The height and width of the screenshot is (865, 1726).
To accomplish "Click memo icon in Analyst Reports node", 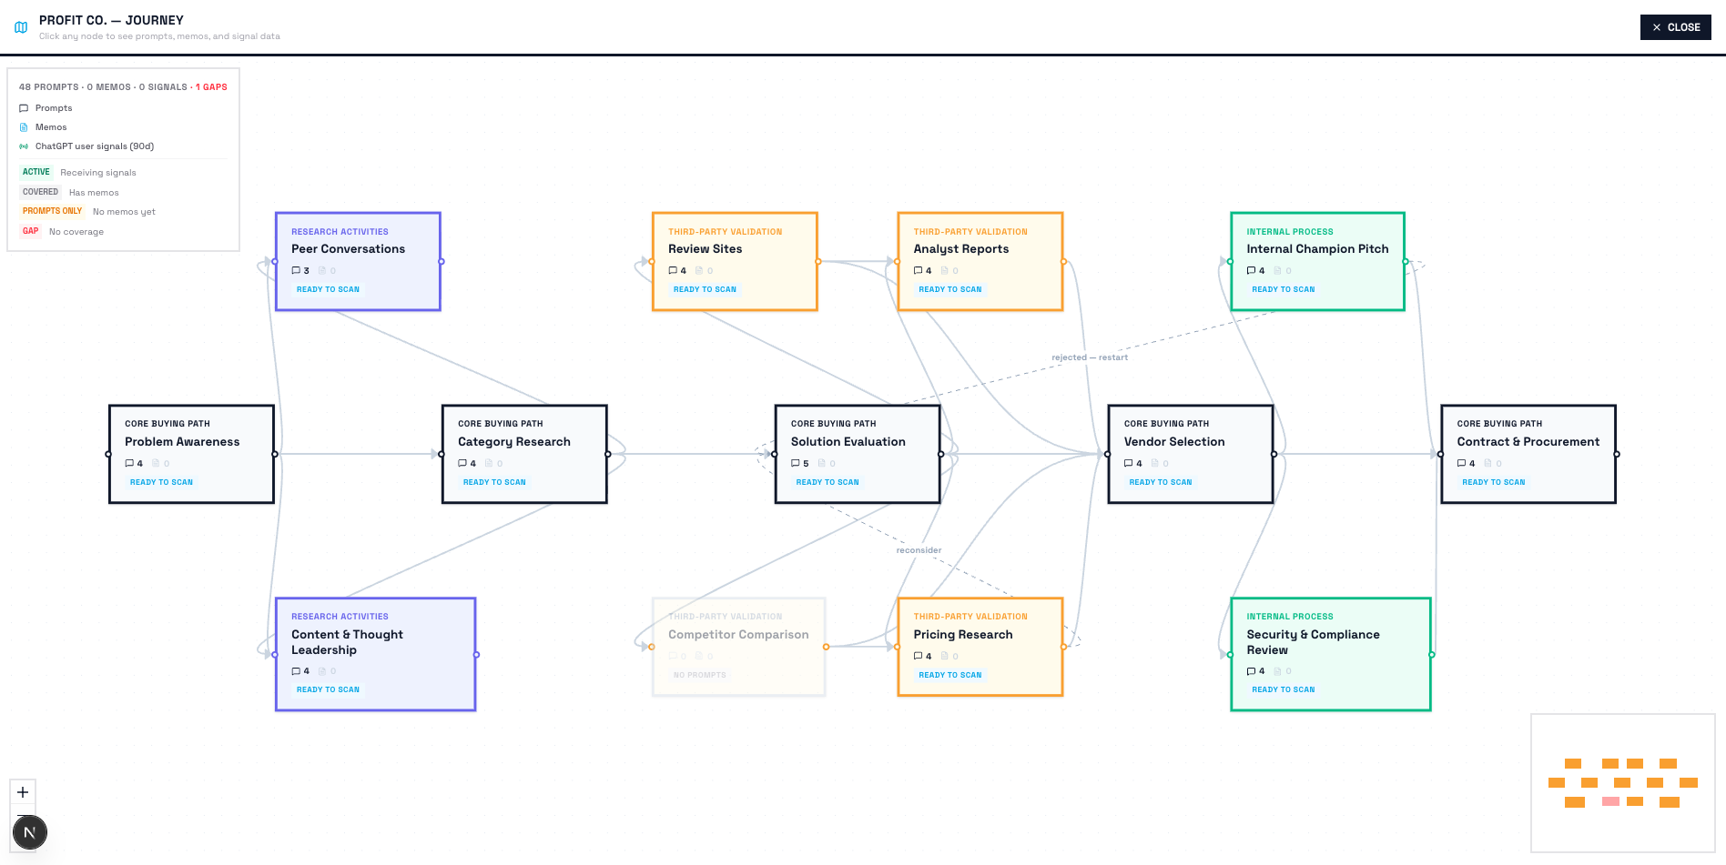I will pos(944,271).
